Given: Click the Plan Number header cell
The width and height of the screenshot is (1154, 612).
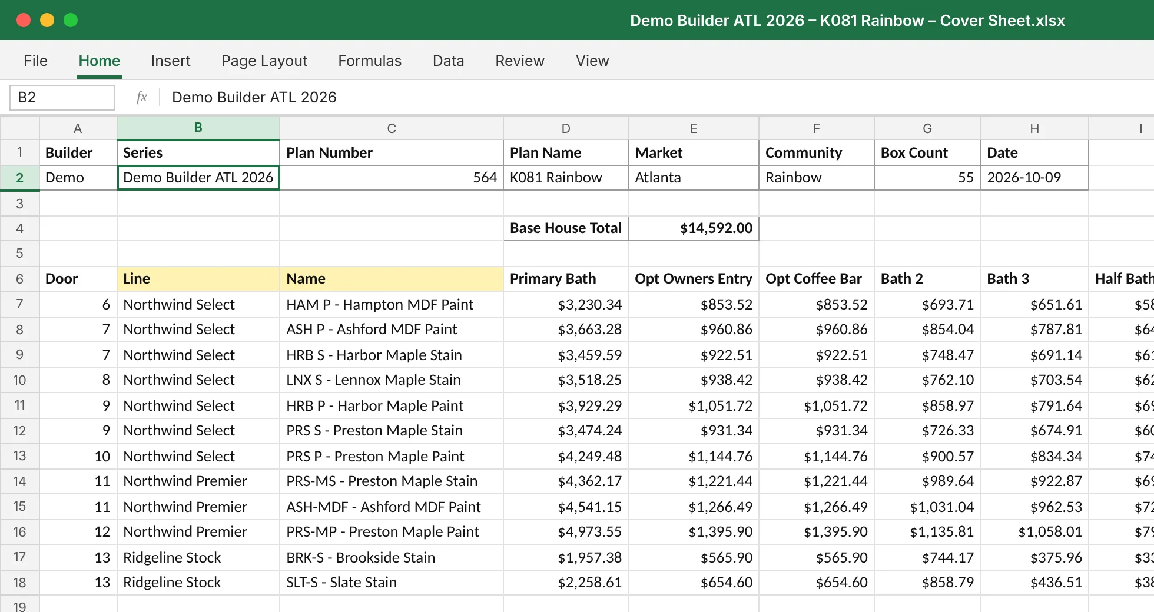Looking at the screenshot, I should (x=392, y=152).
